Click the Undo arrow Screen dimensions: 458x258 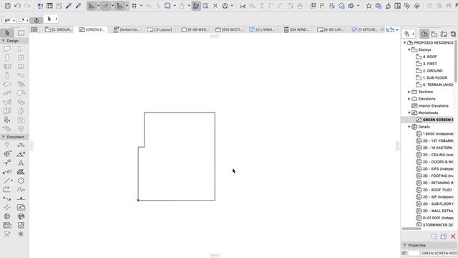tap(17, 6)
